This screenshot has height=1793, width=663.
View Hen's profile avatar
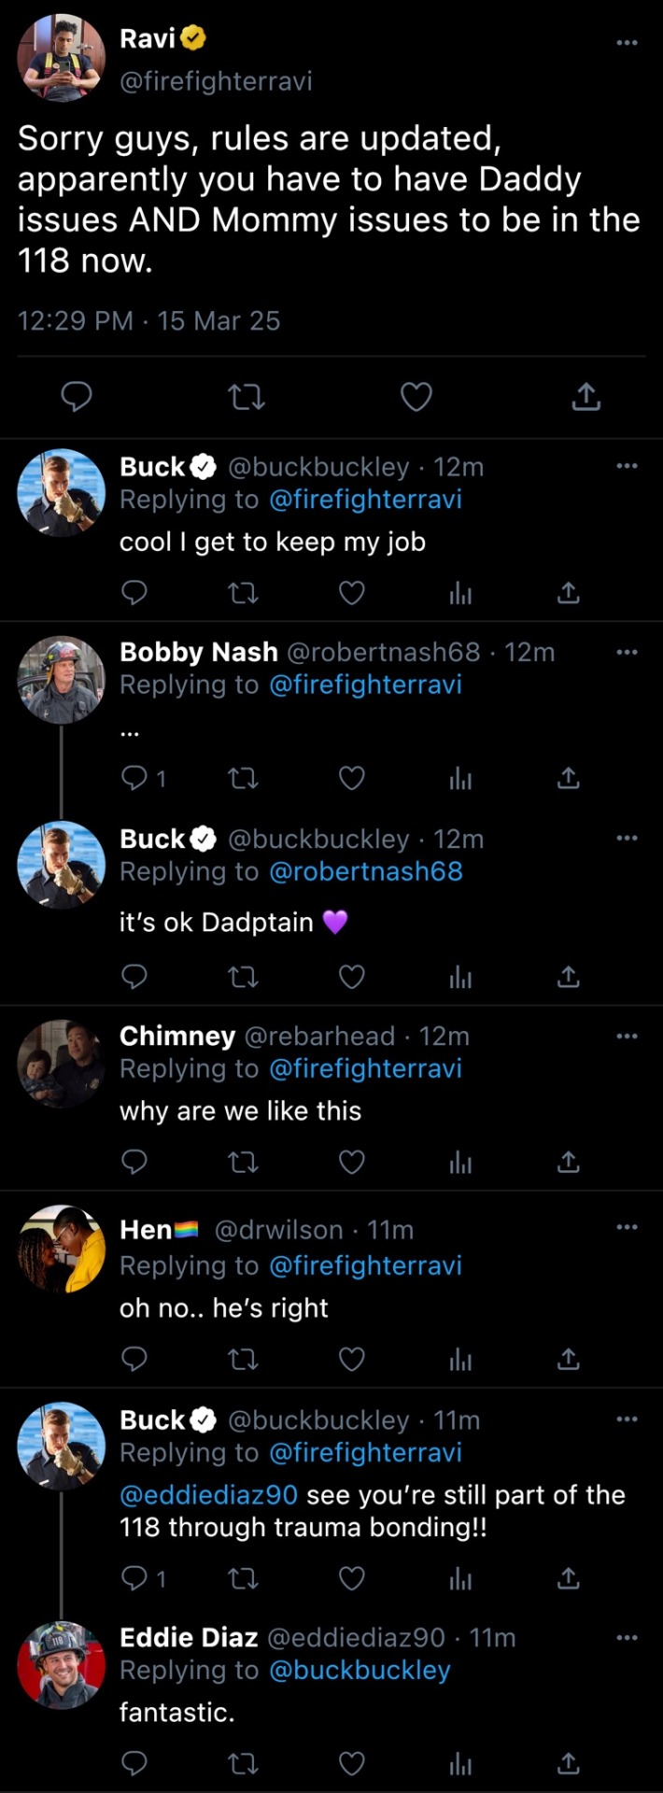[x=61, y=1249]
